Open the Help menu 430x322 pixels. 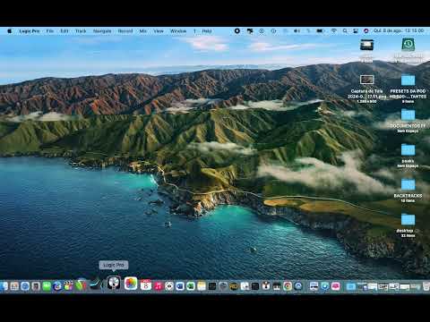pos(207,31)
